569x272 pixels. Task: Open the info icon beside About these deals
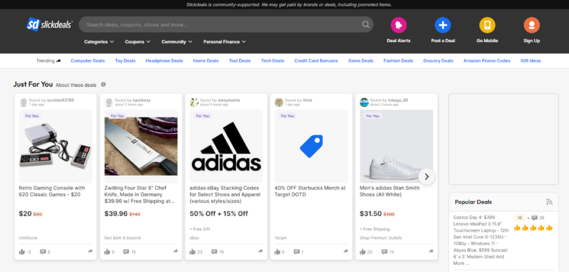pyautogui.click(x=103, y=84)
